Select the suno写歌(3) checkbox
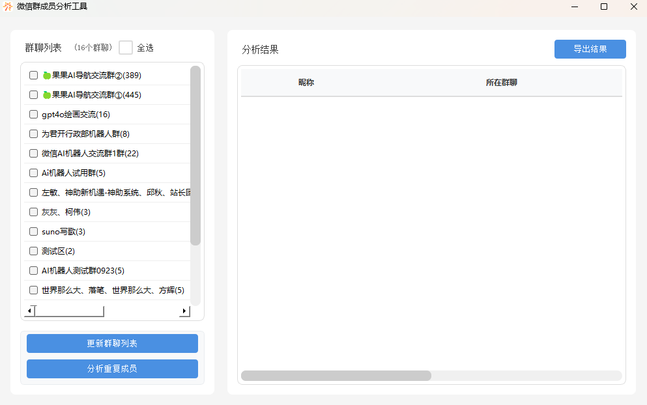The width and height of the screenshot is (647, 405). click(x=33, y=231)
